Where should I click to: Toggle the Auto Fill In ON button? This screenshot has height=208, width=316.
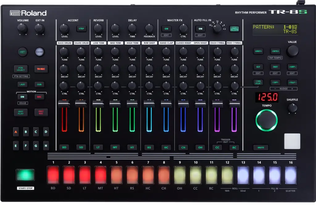[200, 29]
